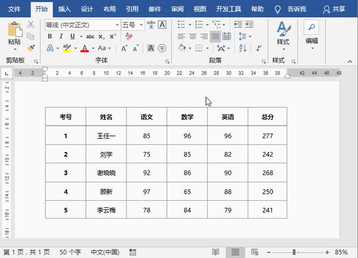Click the tab stop selector on ruler
This screenshot has width=358, height=258.
[7, 73]
